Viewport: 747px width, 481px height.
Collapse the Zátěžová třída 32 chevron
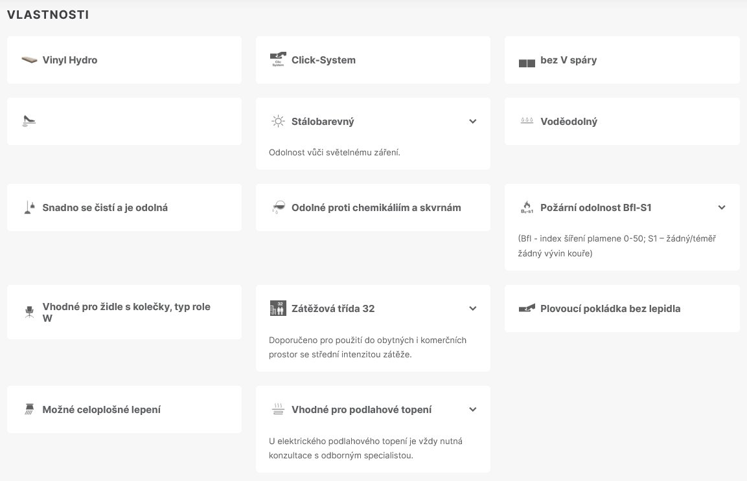473,309
